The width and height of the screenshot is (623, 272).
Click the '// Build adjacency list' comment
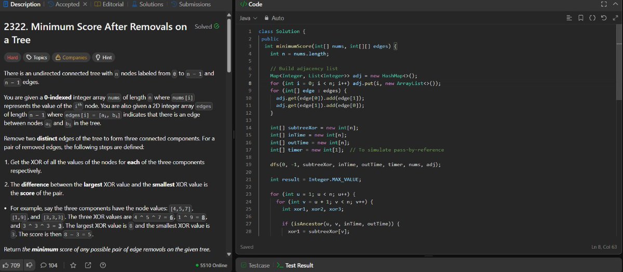coord(304,68)
